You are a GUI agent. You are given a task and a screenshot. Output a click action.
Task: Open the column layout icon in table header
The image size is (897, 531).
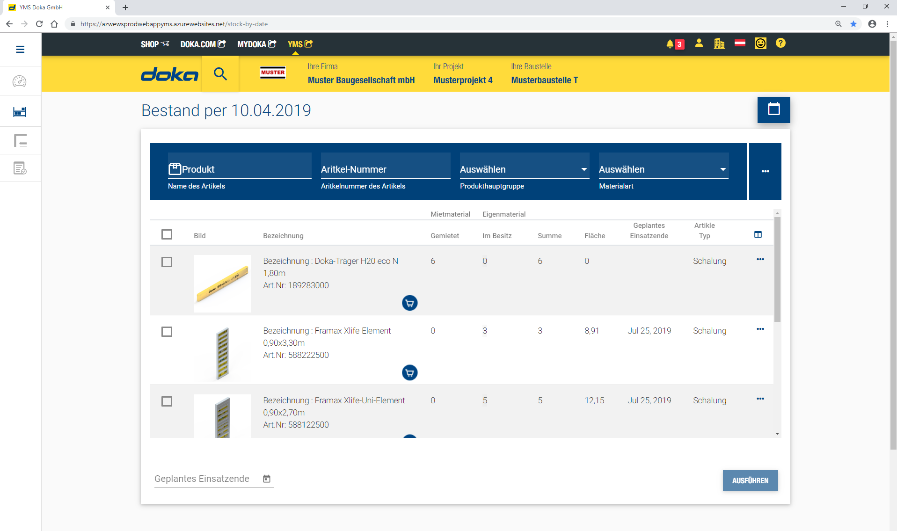(758, 235)
